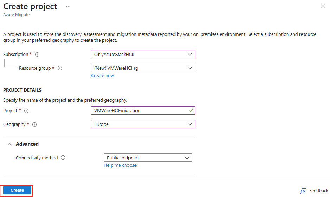Open the Connectivity method dropdown
330x198 pixels.
click(148, 158)
